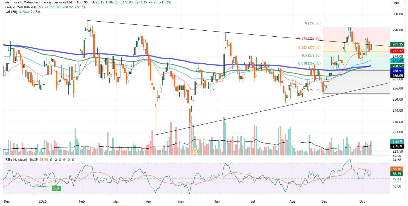408x206 pixels.
Task: Click the Vol (20) indicator legend
Action: (x=10, y=12)
